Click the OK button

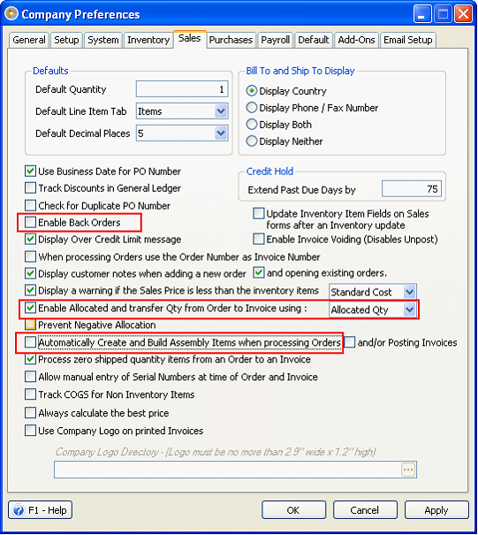pyautogui.click(x=293, y=510)
